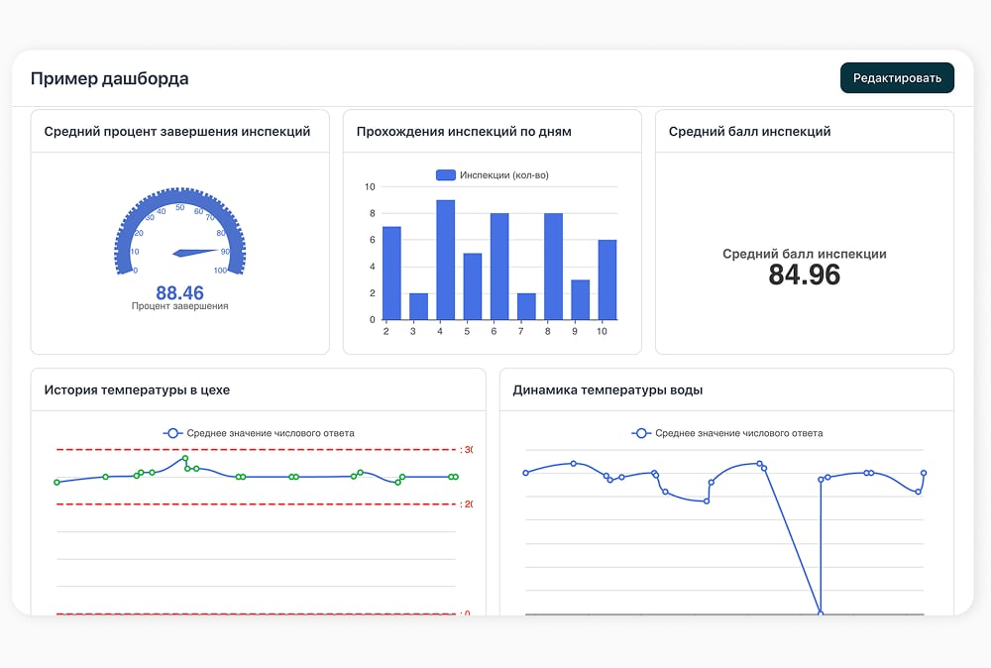Click the 88.46 completion percentage value
991x668 pixels.
point(180,292)
